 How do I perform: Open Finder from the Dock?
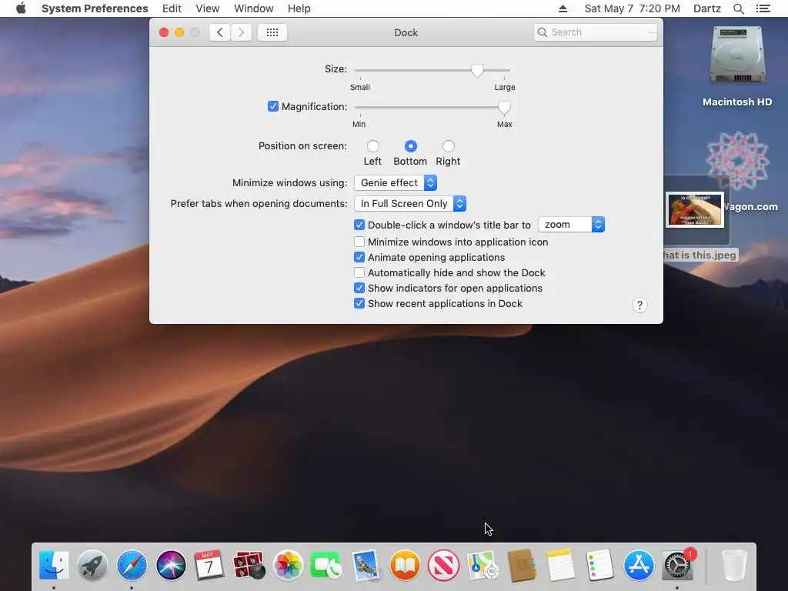pyautogui.click(x=54, y=566)
